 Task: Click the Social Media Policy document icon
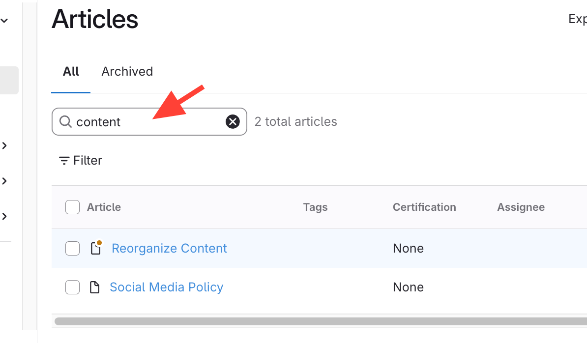[94, 287]
